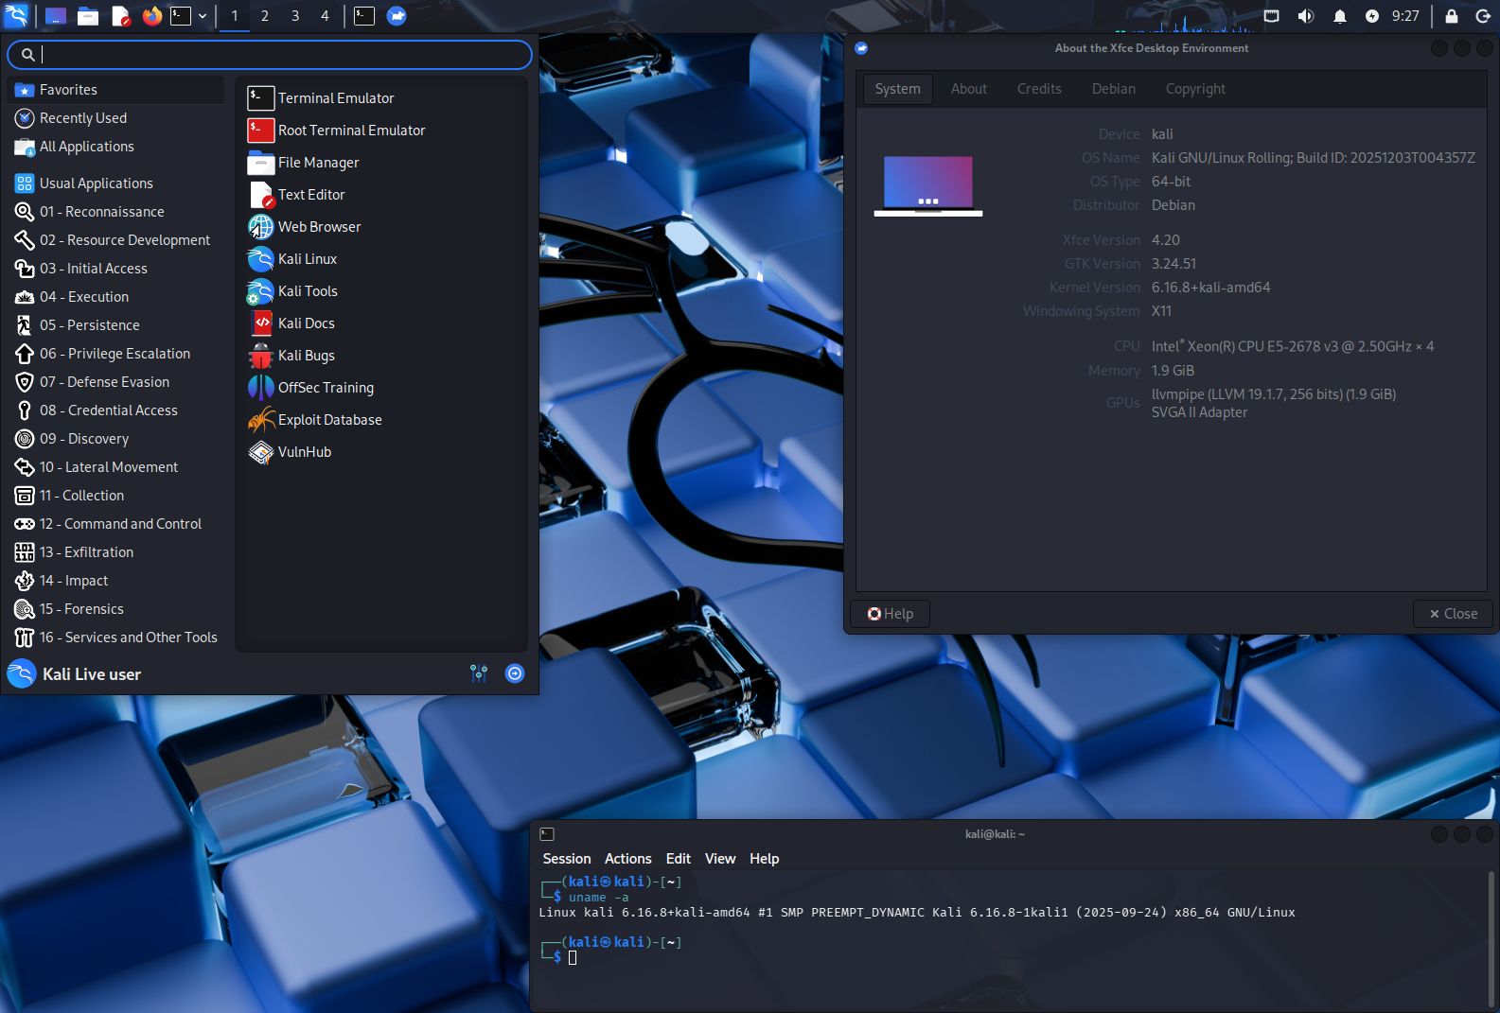This screenshot has height=1013, width=1500.
Task: Open the terminal's Actions menu
Action: coord(627,859)
